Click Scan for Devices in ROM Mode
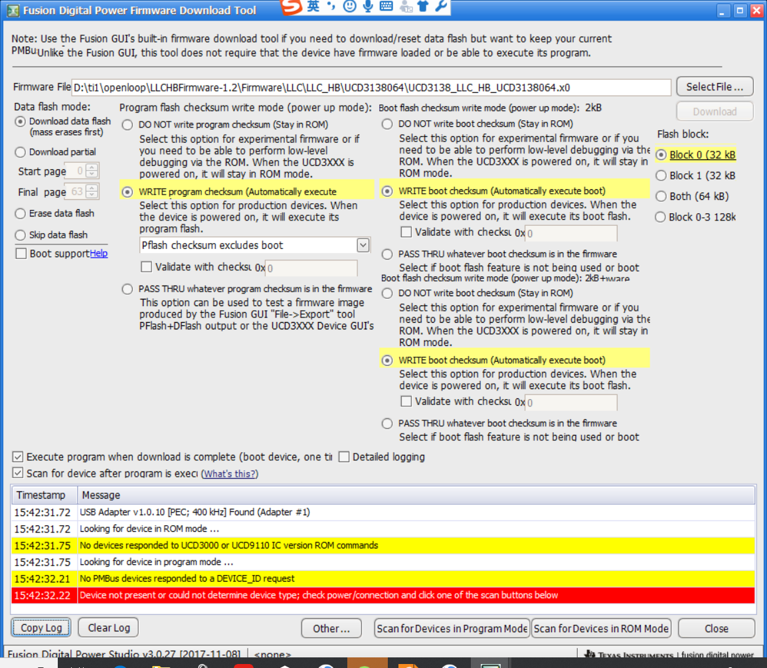 pos(601,628)
